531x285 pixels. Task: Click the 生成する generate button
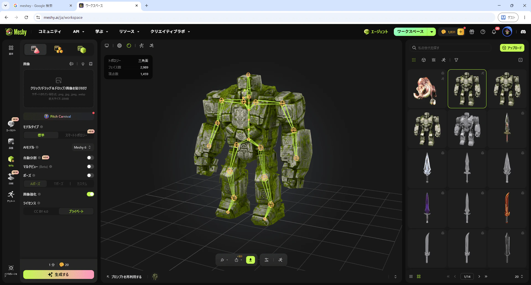point(59,275)
